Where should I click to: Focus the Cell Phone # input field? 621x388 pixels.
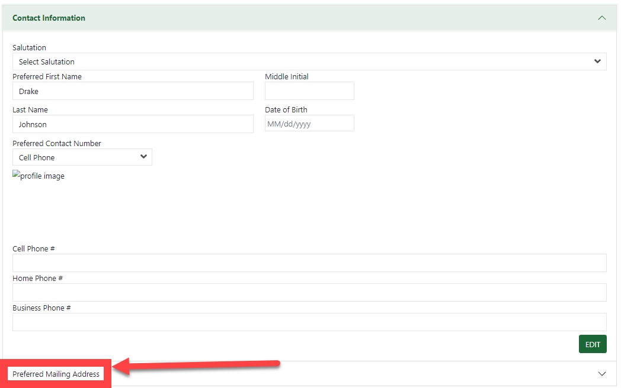point(309,263)
